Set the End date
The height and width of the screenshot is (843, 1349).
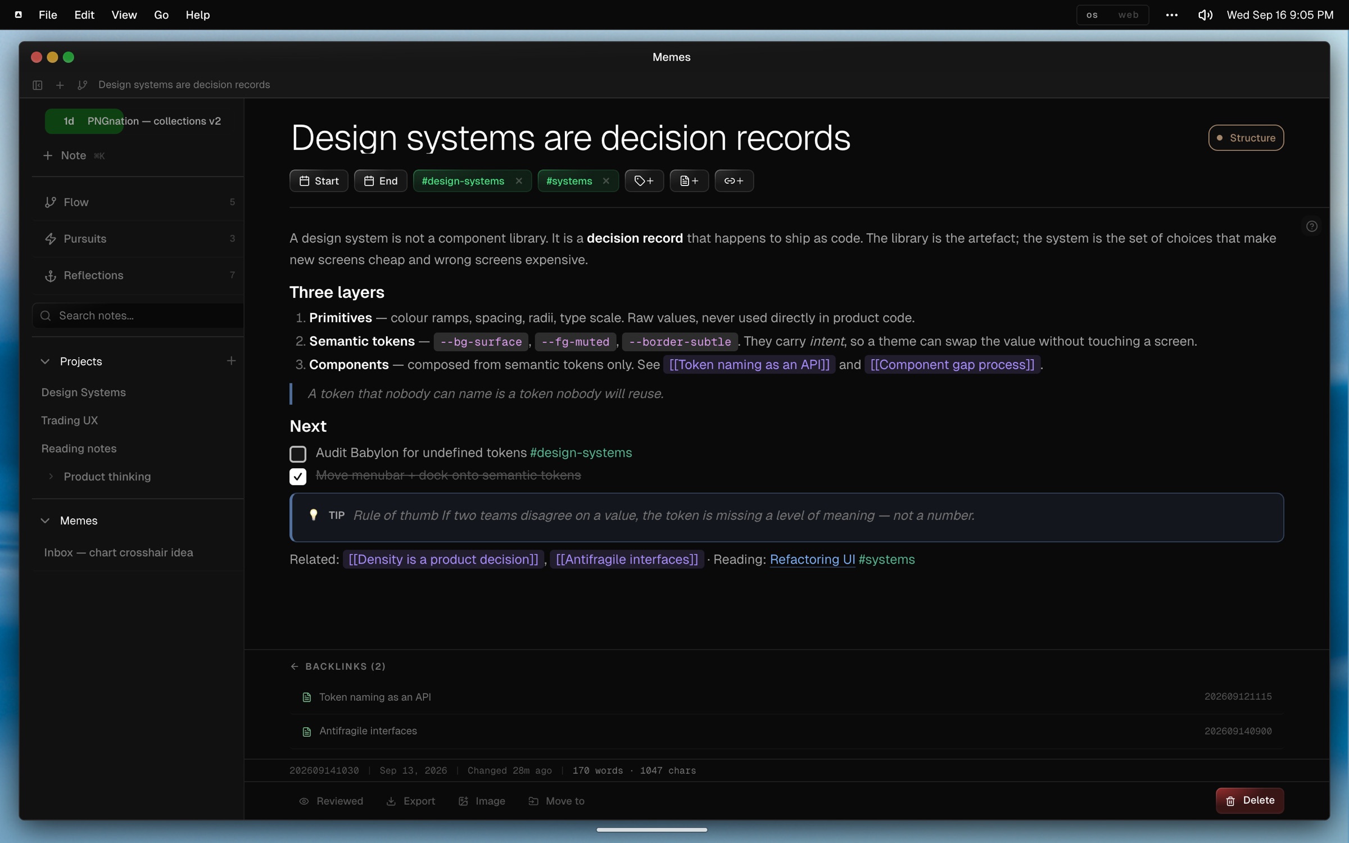(381, 181)
